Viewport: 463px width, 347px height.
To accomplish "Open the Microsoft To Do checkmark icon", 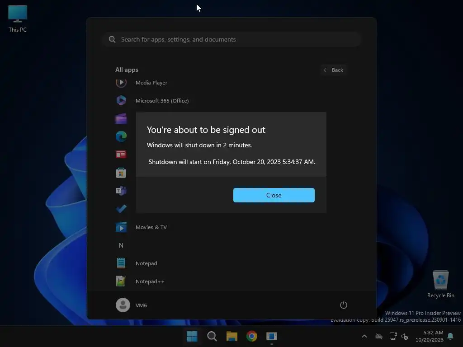I will (x=121, y=209).
